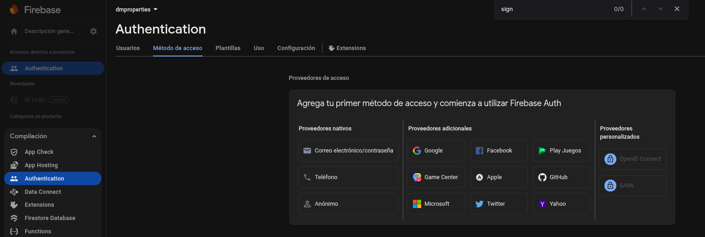Open the Uso tab
Screen dimensions: 705x237
(259, 48)
